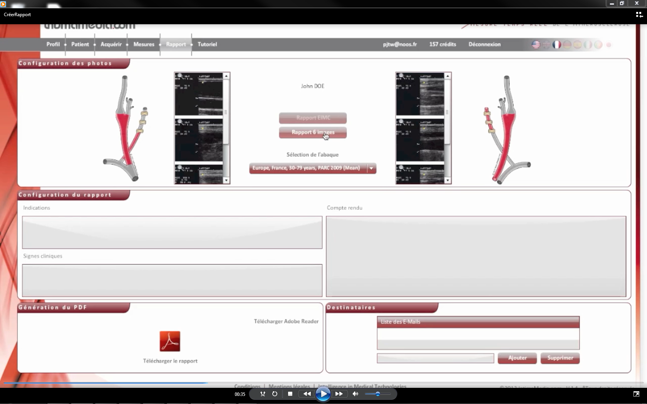Select the French flag language icon
Screen dimensions: 647x404
pos(556,45)
